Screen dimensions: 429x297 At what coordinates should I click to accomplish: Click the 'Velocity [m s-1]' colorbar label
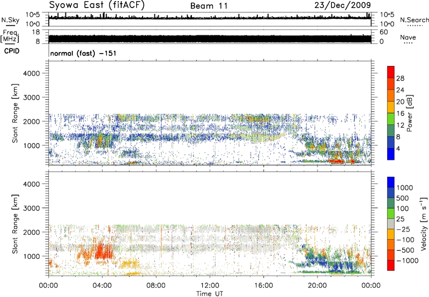(x=424, y=224)
